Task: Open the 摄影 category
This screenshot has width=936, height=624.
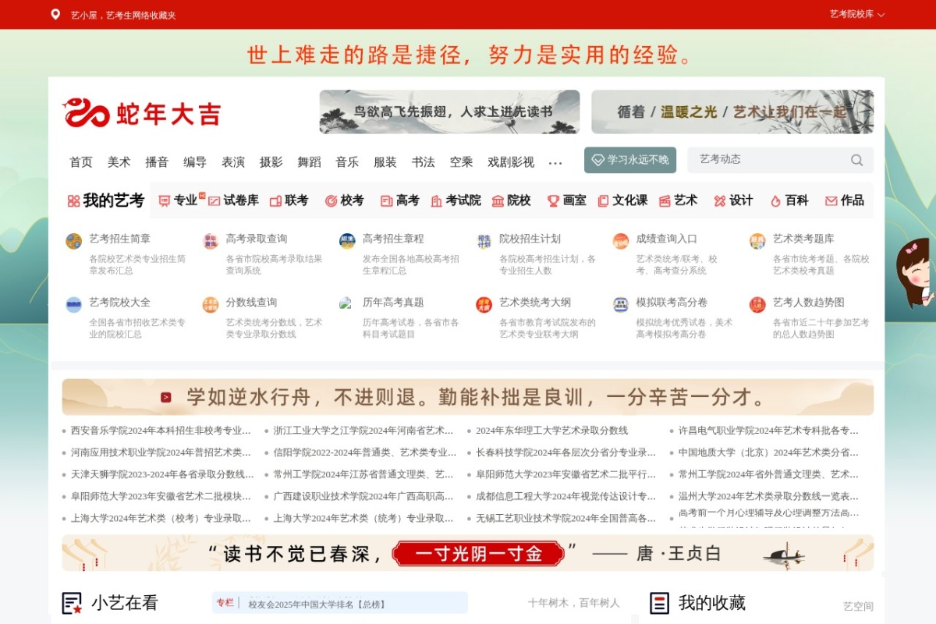Action: point(271,161)
